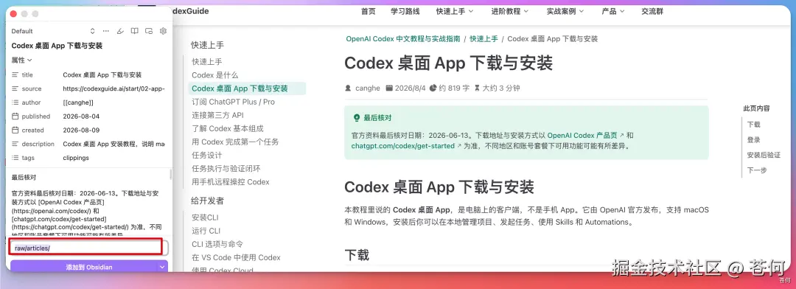Viewport: 796px width, 289px height.
Task: Open the 交流群 navigation item
Action: [652, 12]
